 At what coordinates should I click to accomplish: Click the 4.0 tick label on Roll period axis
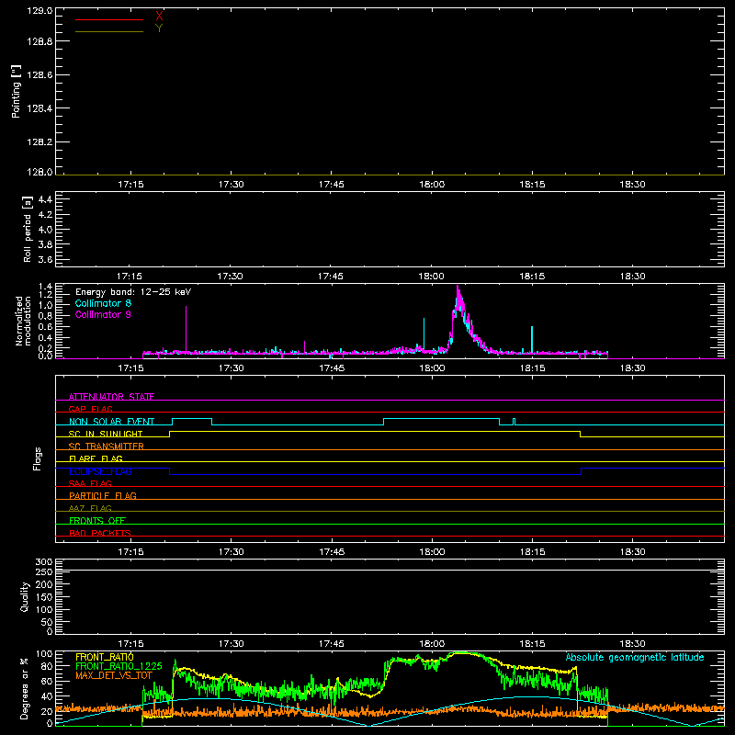(x=45, y=230)
